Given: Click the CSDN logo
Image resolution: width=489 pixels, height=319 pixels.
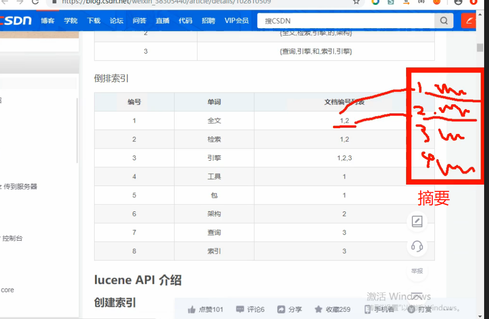Looking at the screenshot, I should pyautogui.click(x=16, y=20).
